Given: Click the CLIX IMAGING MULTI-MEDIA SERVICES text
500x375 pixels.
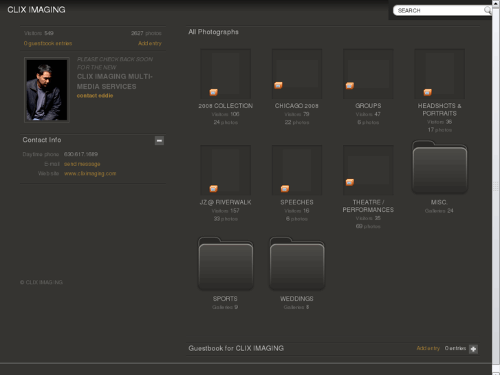Looking at the screenshot, I should click(x=115, y=81).
